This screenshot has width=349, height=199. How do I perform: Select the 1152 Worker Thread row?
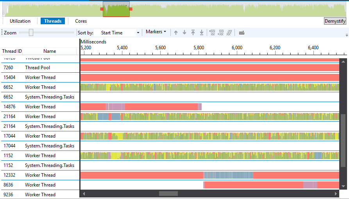40,156
